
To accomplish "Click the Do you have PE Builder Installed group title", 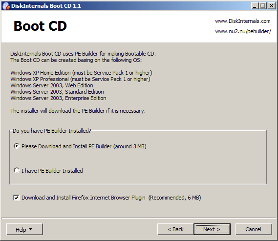I will (x=52, y=131).
